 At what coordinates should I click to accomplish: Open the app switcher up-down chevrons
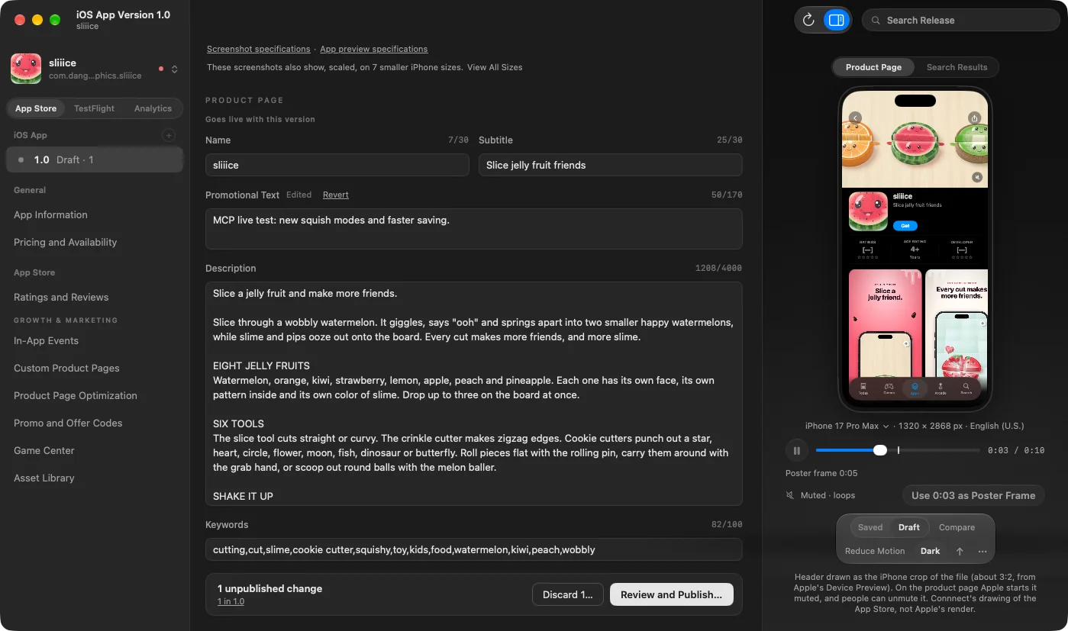tap(174, 69)
